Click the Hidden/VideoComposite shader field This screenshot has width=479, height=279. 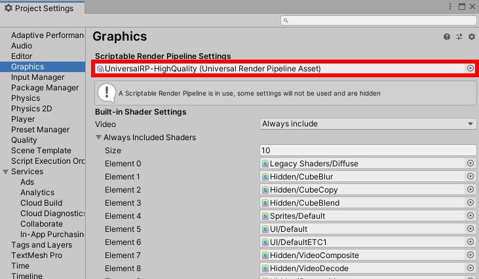[368, 255]
